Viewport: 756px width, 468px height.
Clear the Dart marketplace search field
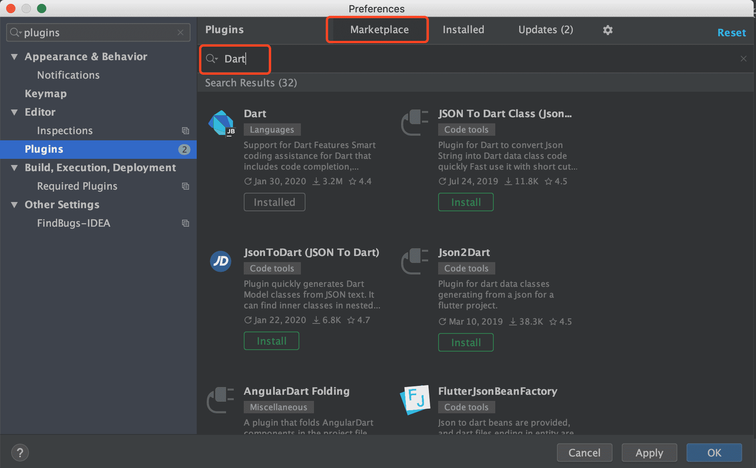[x=743, y=59]
